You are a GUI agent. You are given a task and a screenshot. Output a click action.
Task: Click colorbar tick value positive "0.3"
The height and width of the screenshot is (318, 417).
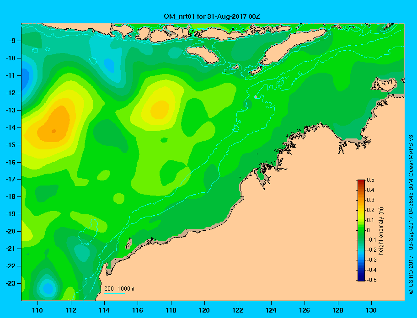pyautogui.click(x=371, y=200)
